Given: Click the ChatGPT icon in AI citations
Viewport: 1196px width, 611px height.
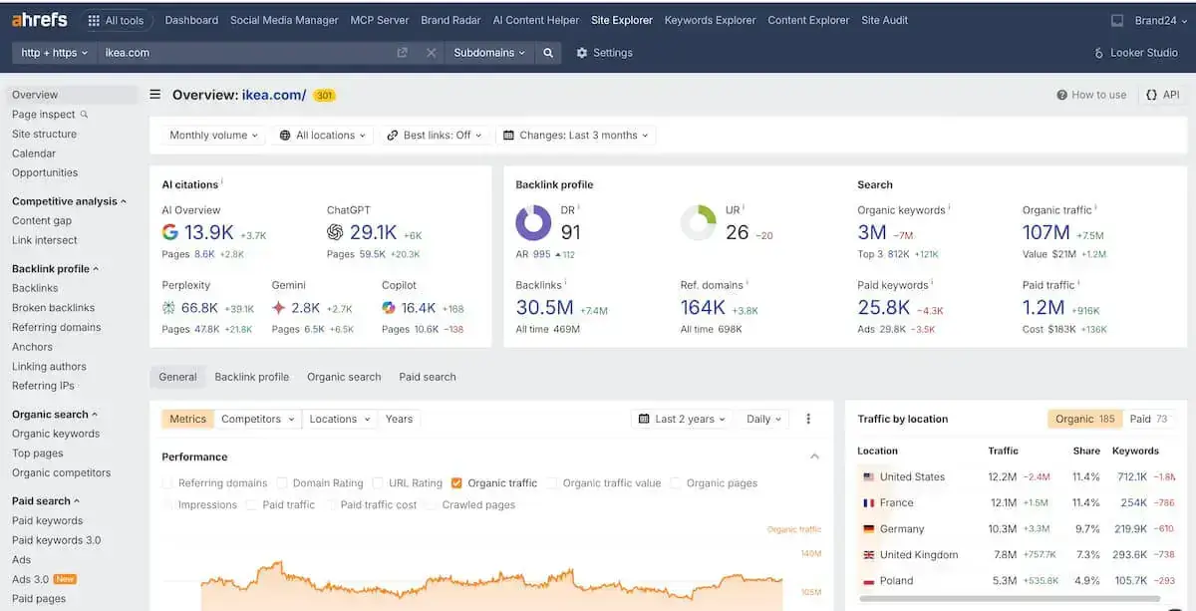Looking at the screenshot, I should tap(335, 232).
